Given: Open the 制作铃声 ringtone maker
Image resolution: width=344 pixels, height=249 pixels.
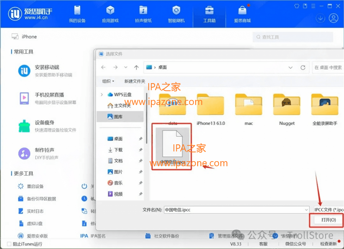Looking at the screenshot, I should coord(38,153).
